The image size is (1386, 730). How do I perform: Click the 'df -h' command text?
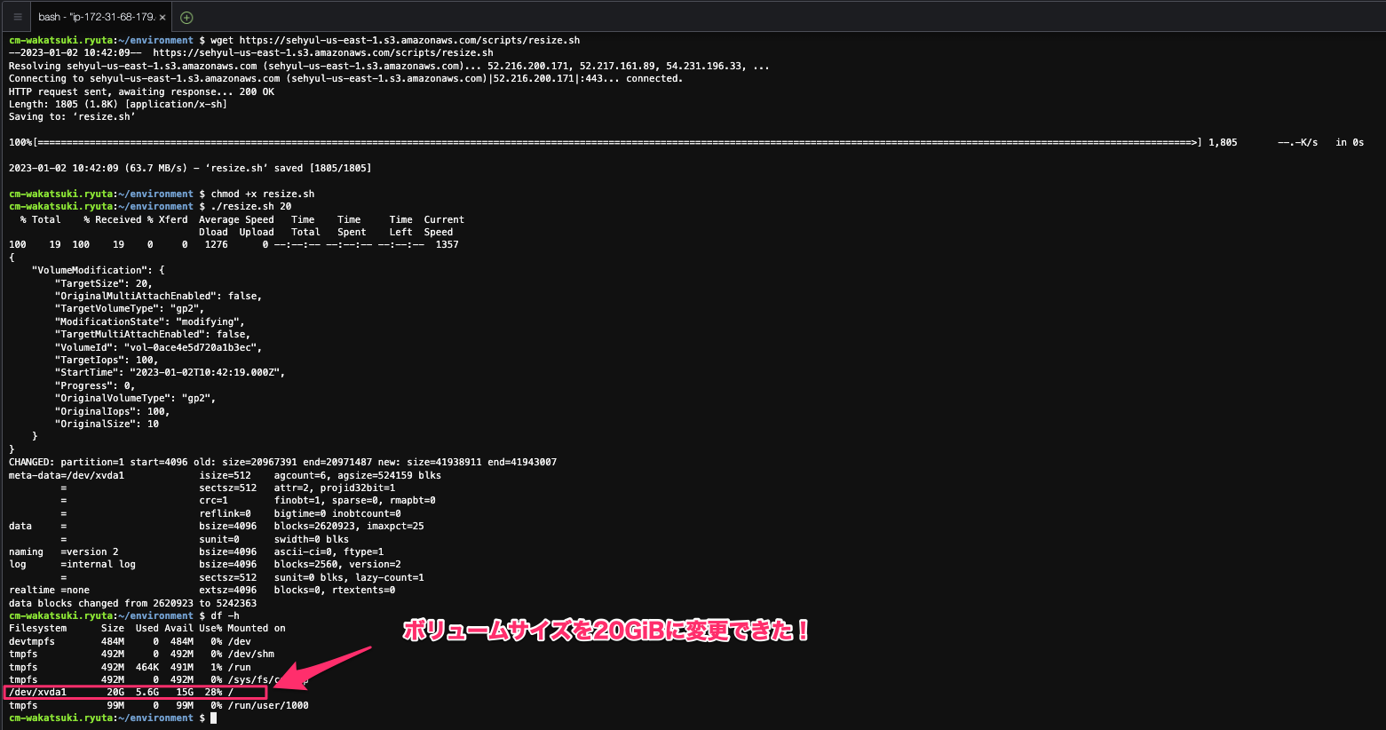tap(225, 615)
